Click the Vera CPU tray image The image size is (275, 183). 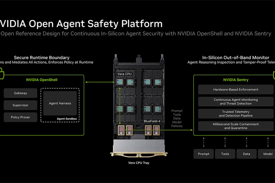click(x=139, y=106)
